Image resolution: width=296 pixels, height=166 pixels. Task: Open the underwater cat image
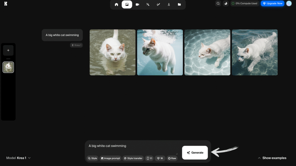(x=160, y=52)
